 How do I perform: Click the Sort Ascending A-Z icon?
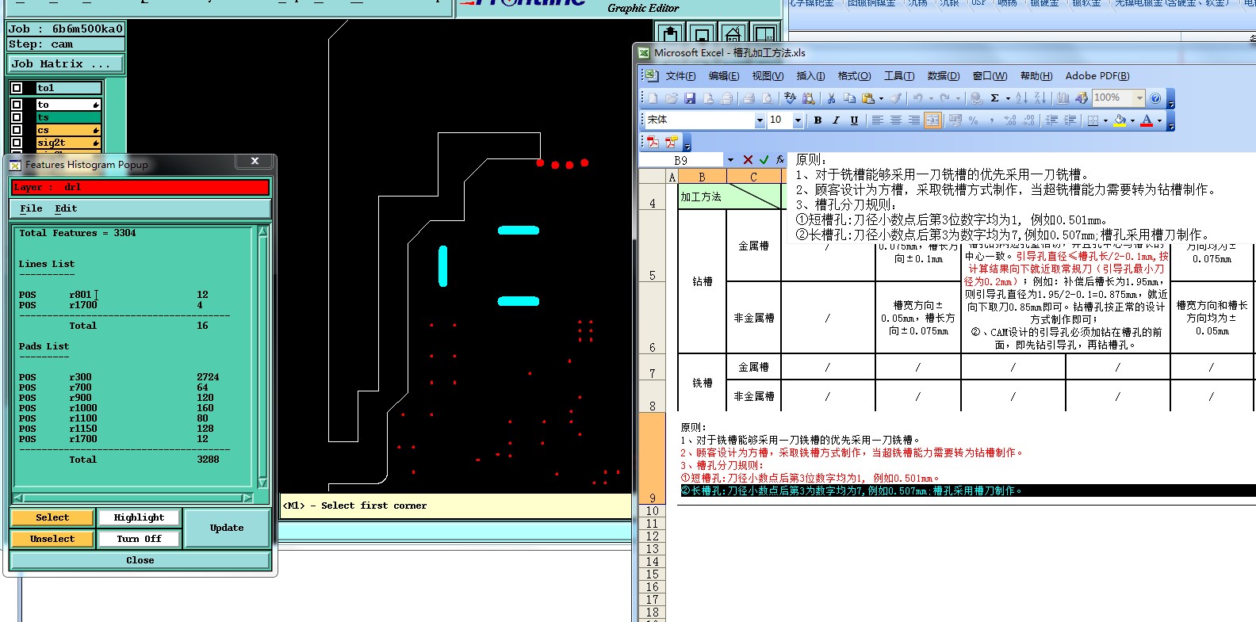coord(1021,98)
